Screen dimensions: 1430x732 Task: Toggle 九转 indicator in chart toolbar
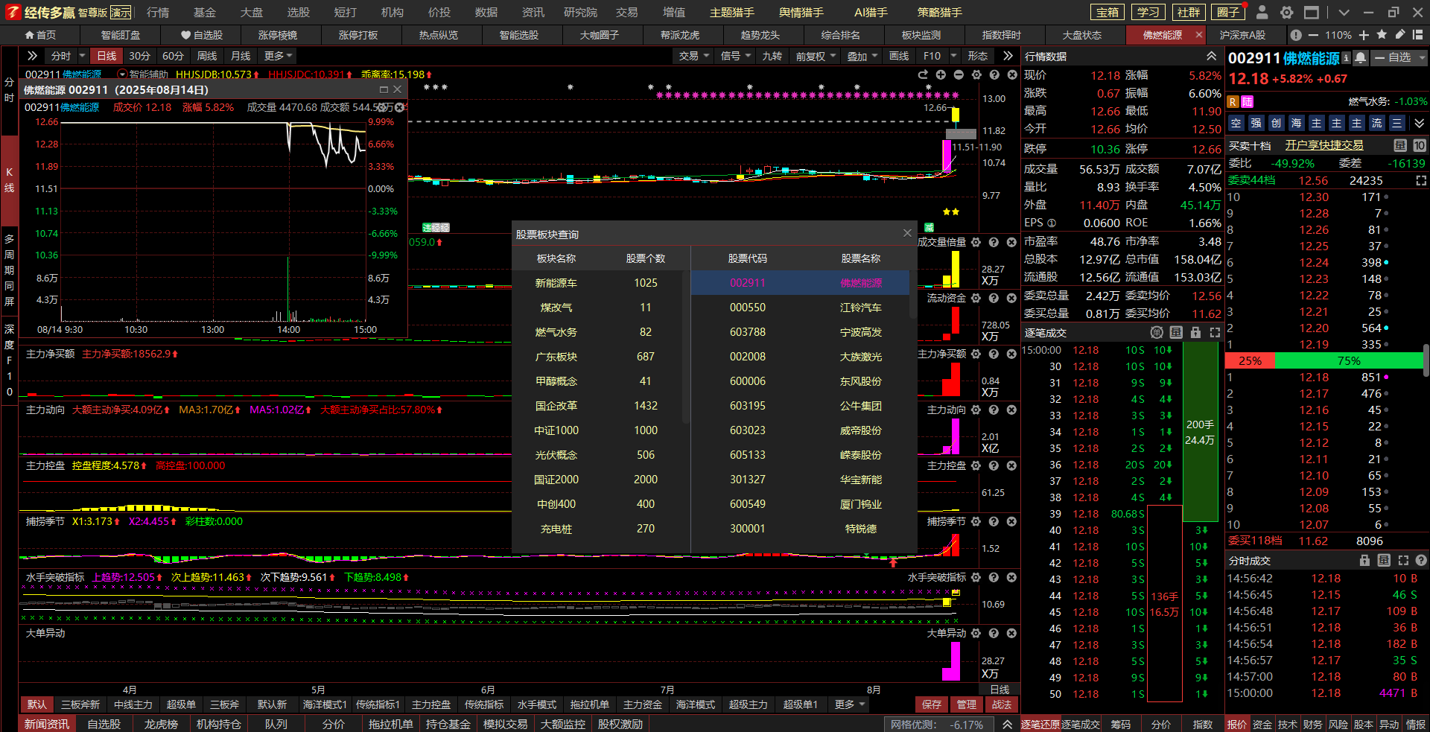tap(772, 56)
